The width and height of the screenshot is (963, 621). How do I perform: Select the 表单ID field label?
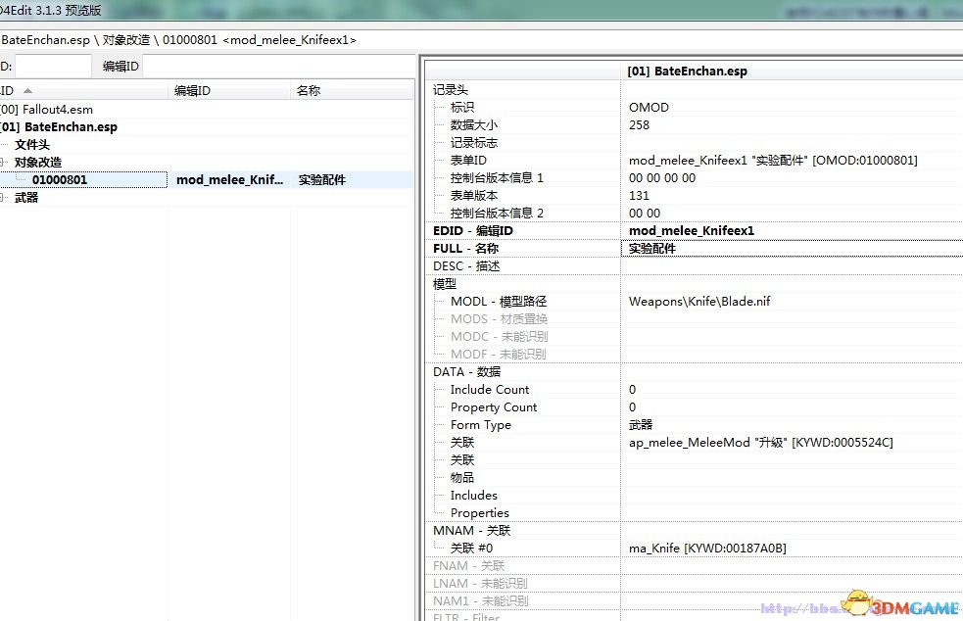[x=468, y=161]
